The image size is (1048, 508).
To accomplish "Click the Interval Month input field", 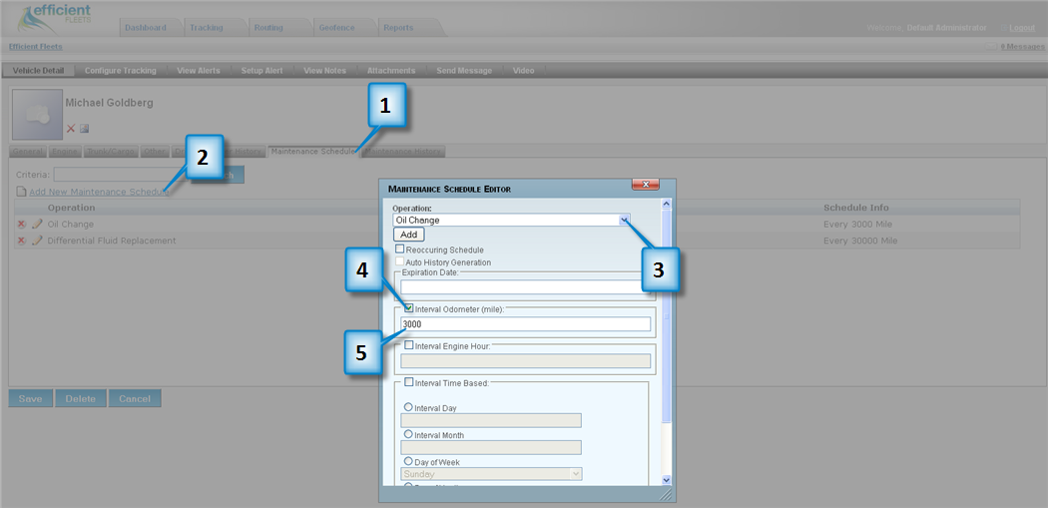I will coord(491,447).
